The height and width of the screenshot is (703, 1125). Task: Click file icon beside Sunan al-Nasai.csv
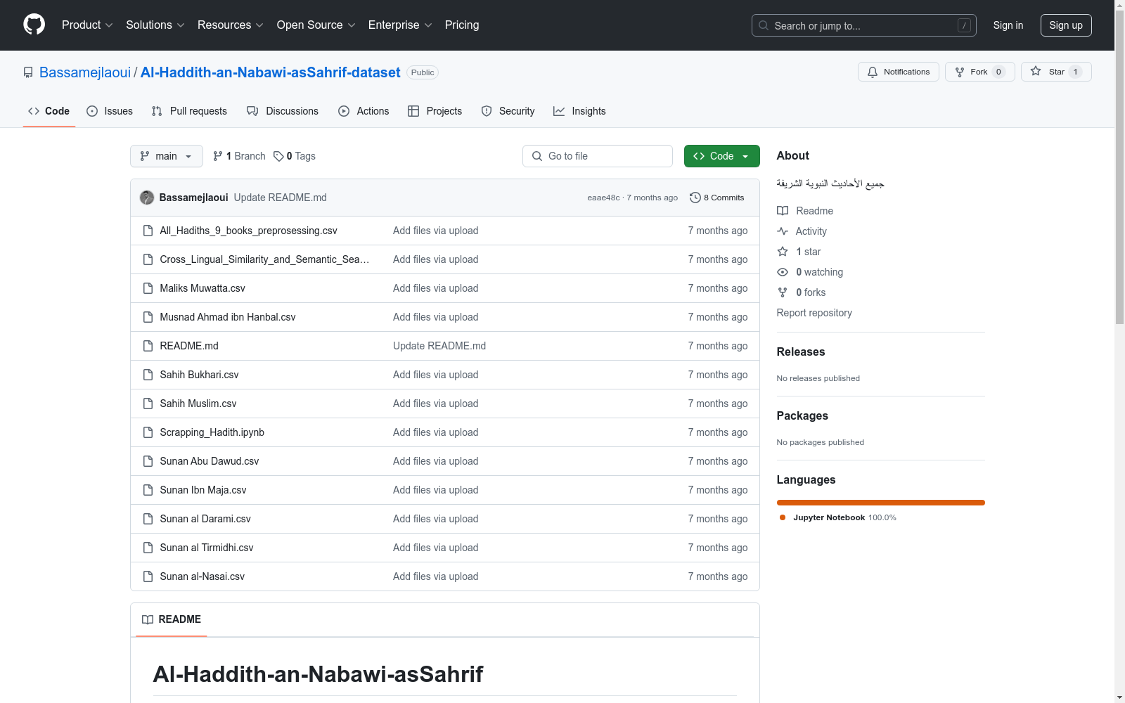(x=148, y=576)
